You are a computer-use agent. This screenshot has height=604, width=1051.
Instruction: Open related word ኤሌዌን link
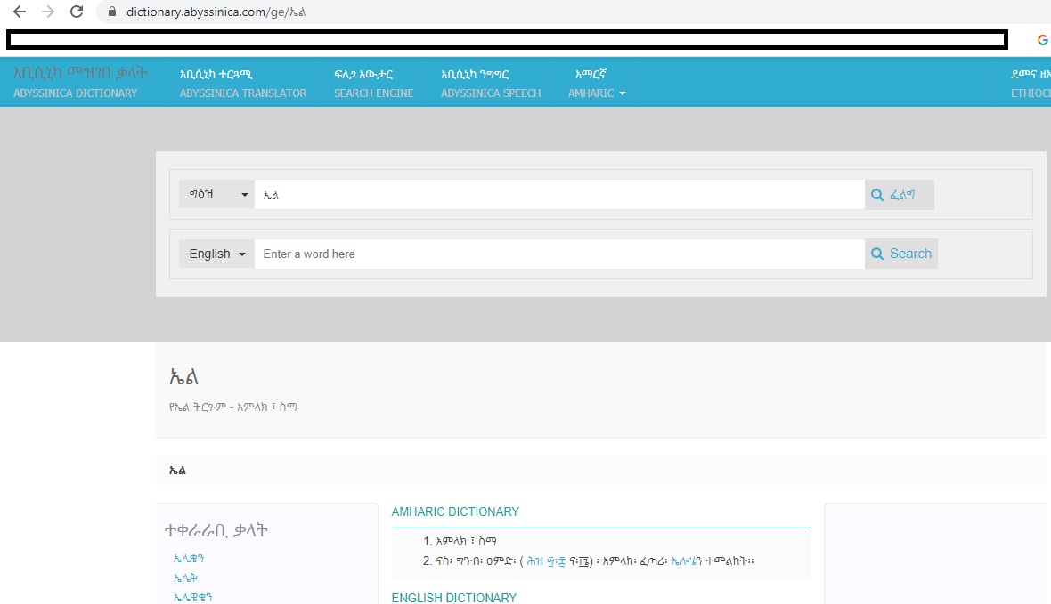tap(188, 559)
